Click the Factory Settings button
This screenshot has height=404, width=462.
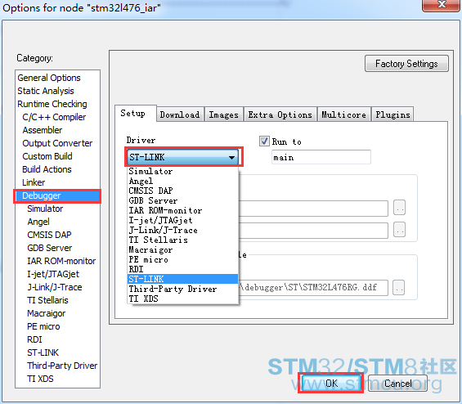[x=406, y=64]
